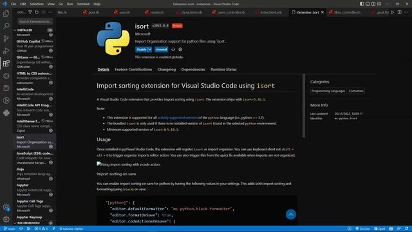
Task: Switch to Runtime Status tab
Action: (223, 70)
